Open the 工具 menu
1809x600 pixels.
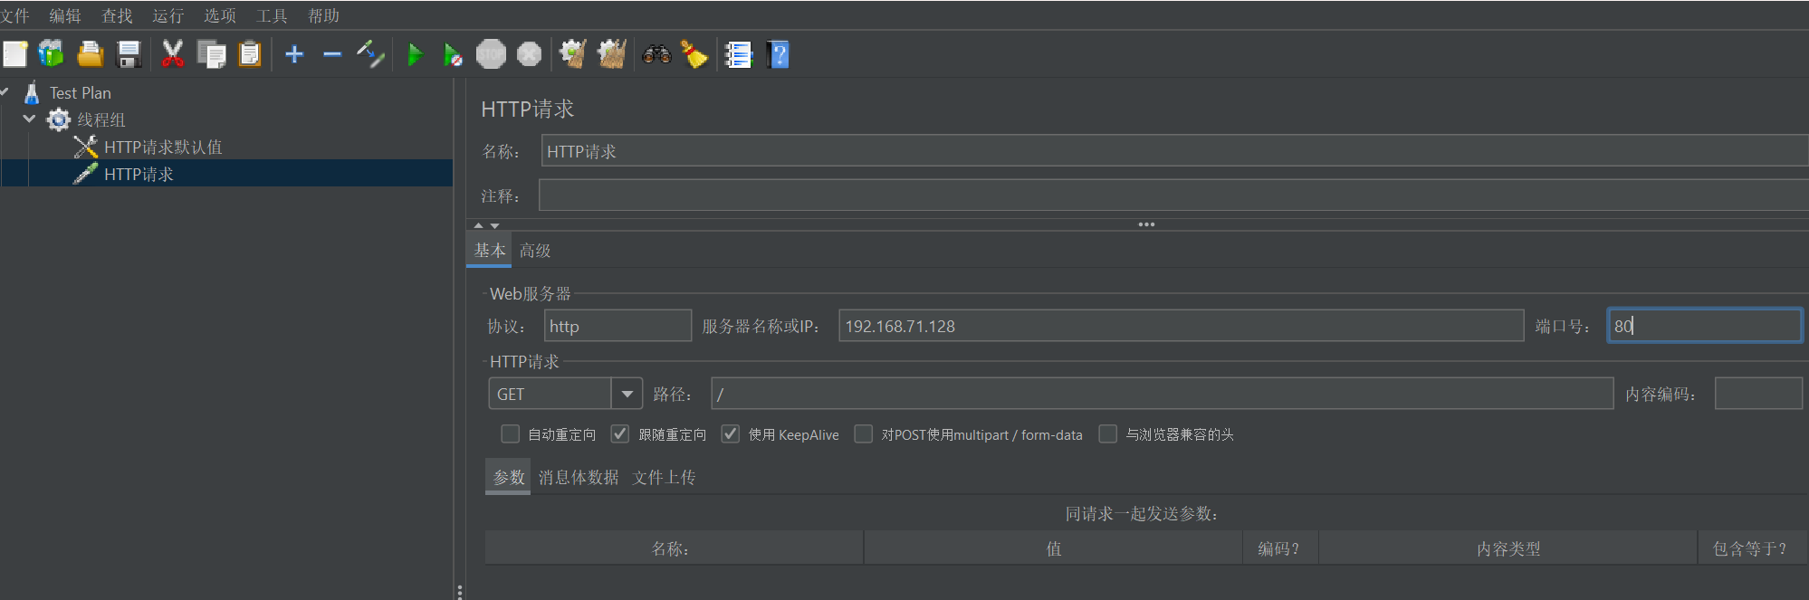point(272,15)
